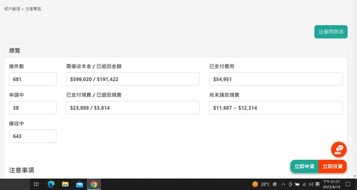Click the 尚未請款規費 label
Screen dimensions: 357x190
[x=224, y=95]
